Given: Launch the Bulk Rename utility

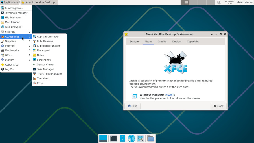Looking at the screenshot, I should (x=49, y=41).
